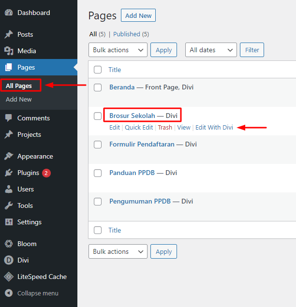Open the Formulir Pendaftaran page link

142,144
